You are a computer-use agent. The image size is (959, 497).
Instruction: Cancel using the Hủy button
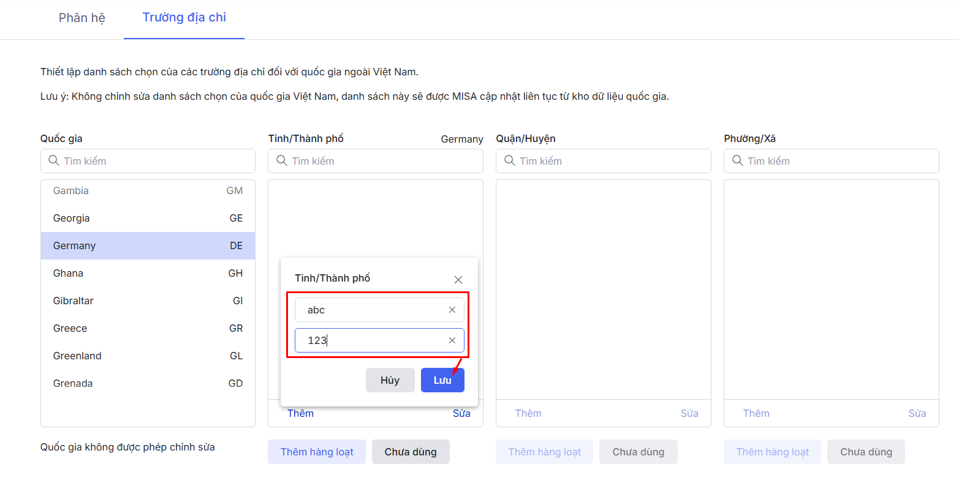(390, 380)
